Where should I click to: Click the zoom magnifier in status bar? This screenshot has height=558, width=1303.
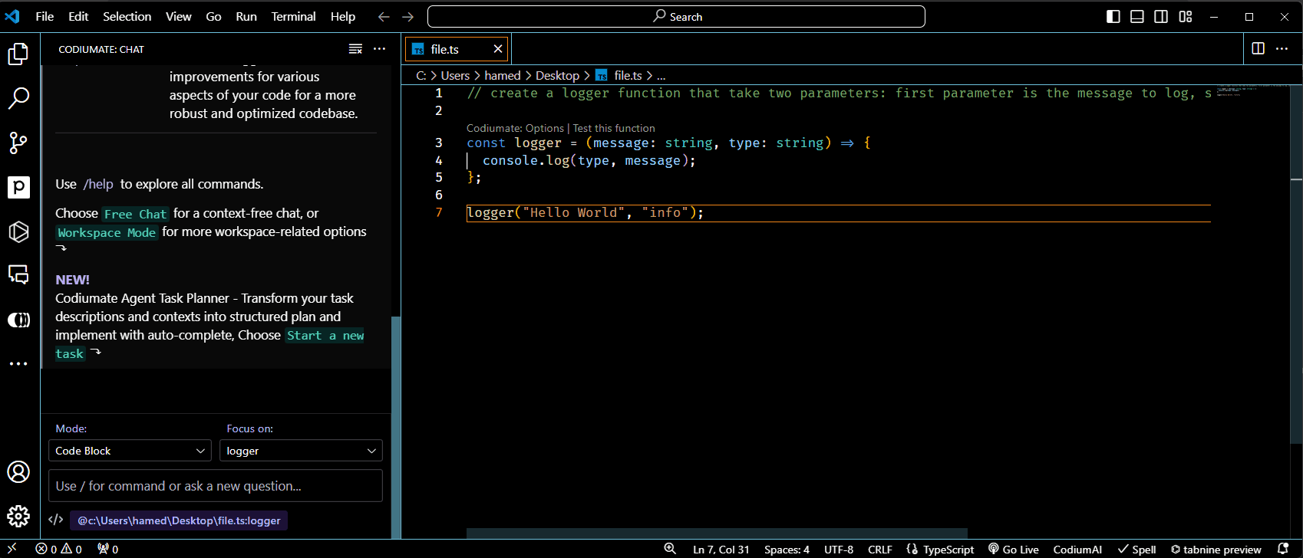[670, 549]
